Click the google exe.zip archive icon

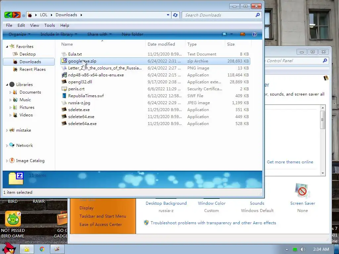click(64, 61)
